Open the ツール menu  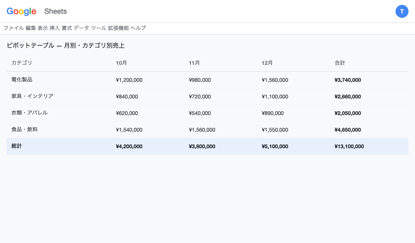[98, 28]
